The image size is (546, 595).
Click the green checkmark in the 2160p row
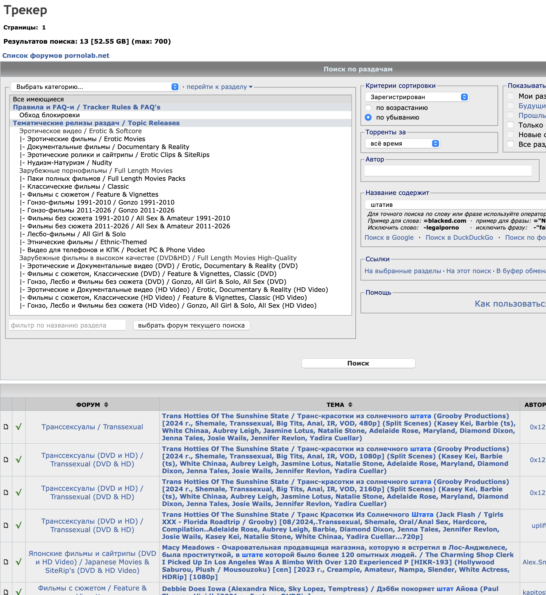(x=19, y=492)
